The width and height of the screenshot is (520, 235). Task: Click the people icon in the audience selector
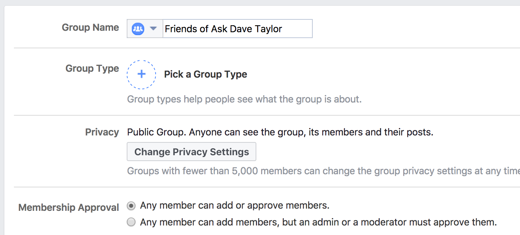[x=137, y=28]
